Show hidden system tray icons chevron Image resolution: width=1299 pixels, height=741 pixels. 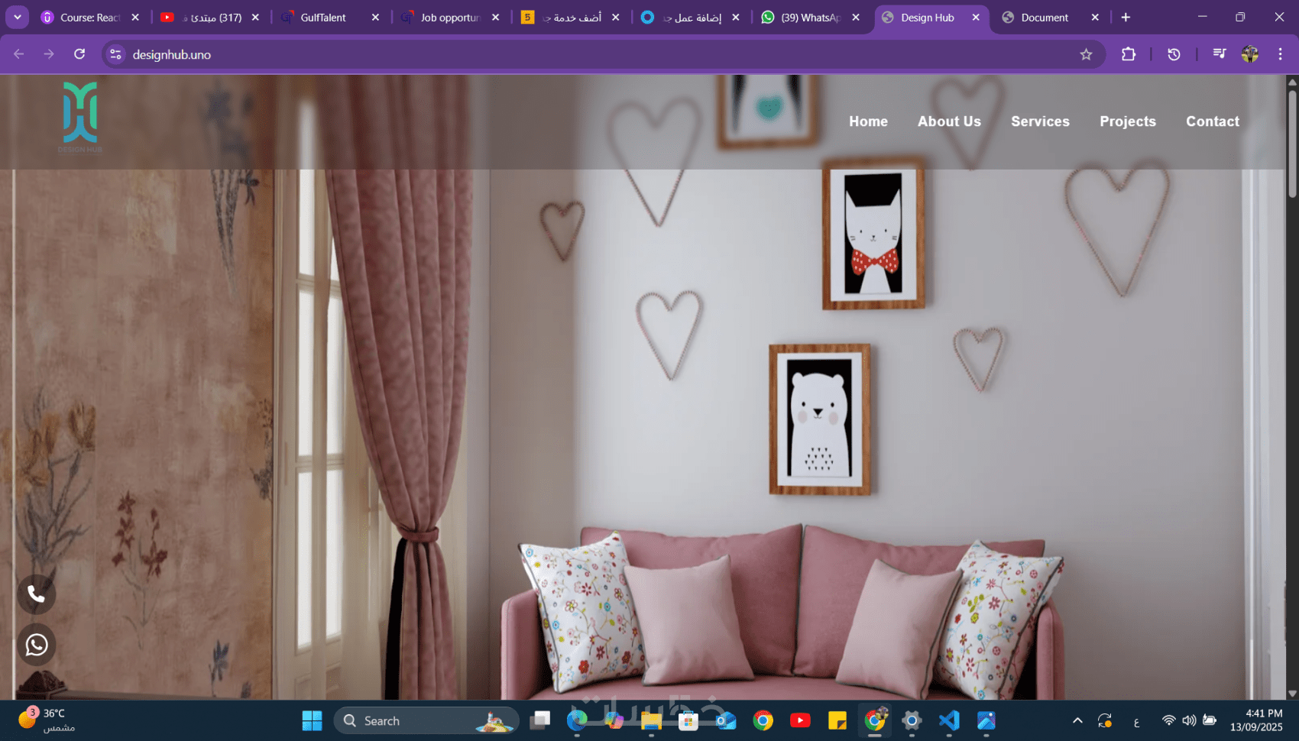[x=1077, y=720]
